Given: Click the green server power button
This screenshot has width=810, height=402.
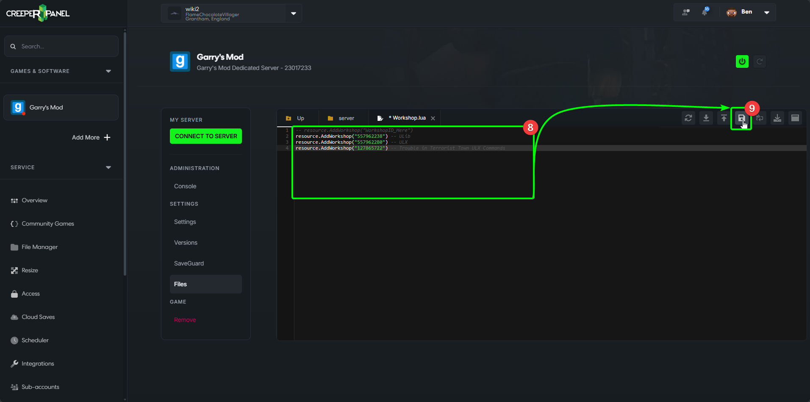Looking at the screenshot, I should (742, 61).
